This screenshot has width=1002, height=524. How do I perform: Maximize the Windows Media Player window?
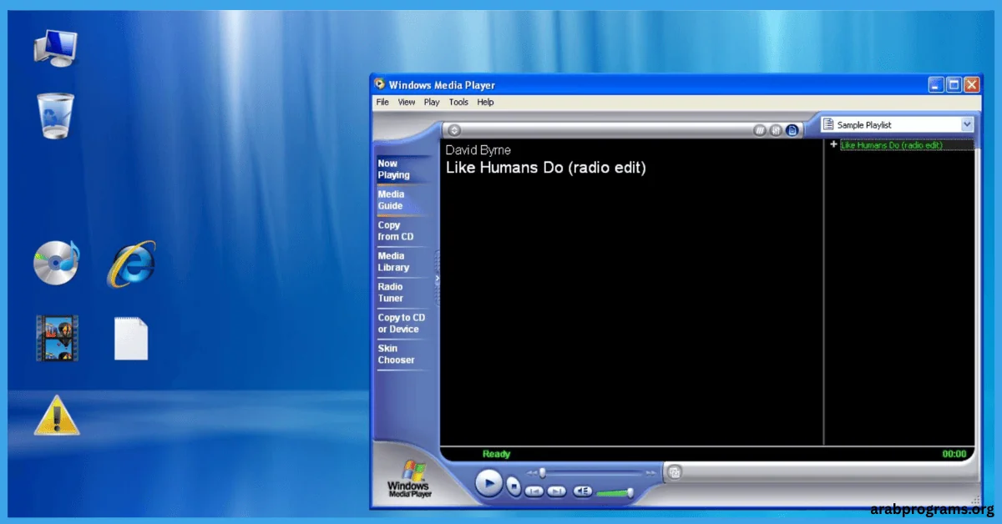[954, 84]
